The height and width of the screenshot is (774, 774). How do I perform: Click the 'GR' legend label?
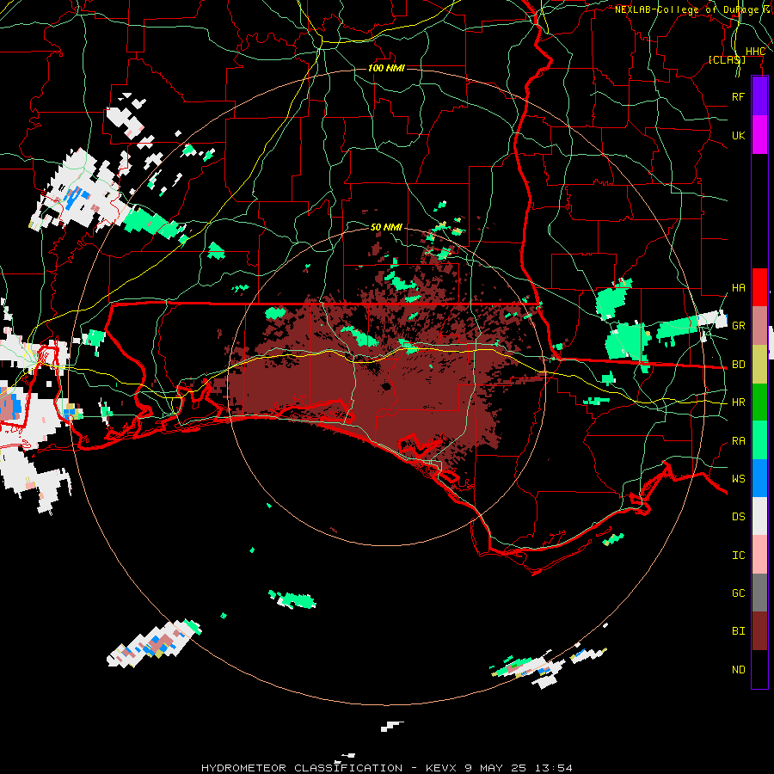[x=738, y=326]
